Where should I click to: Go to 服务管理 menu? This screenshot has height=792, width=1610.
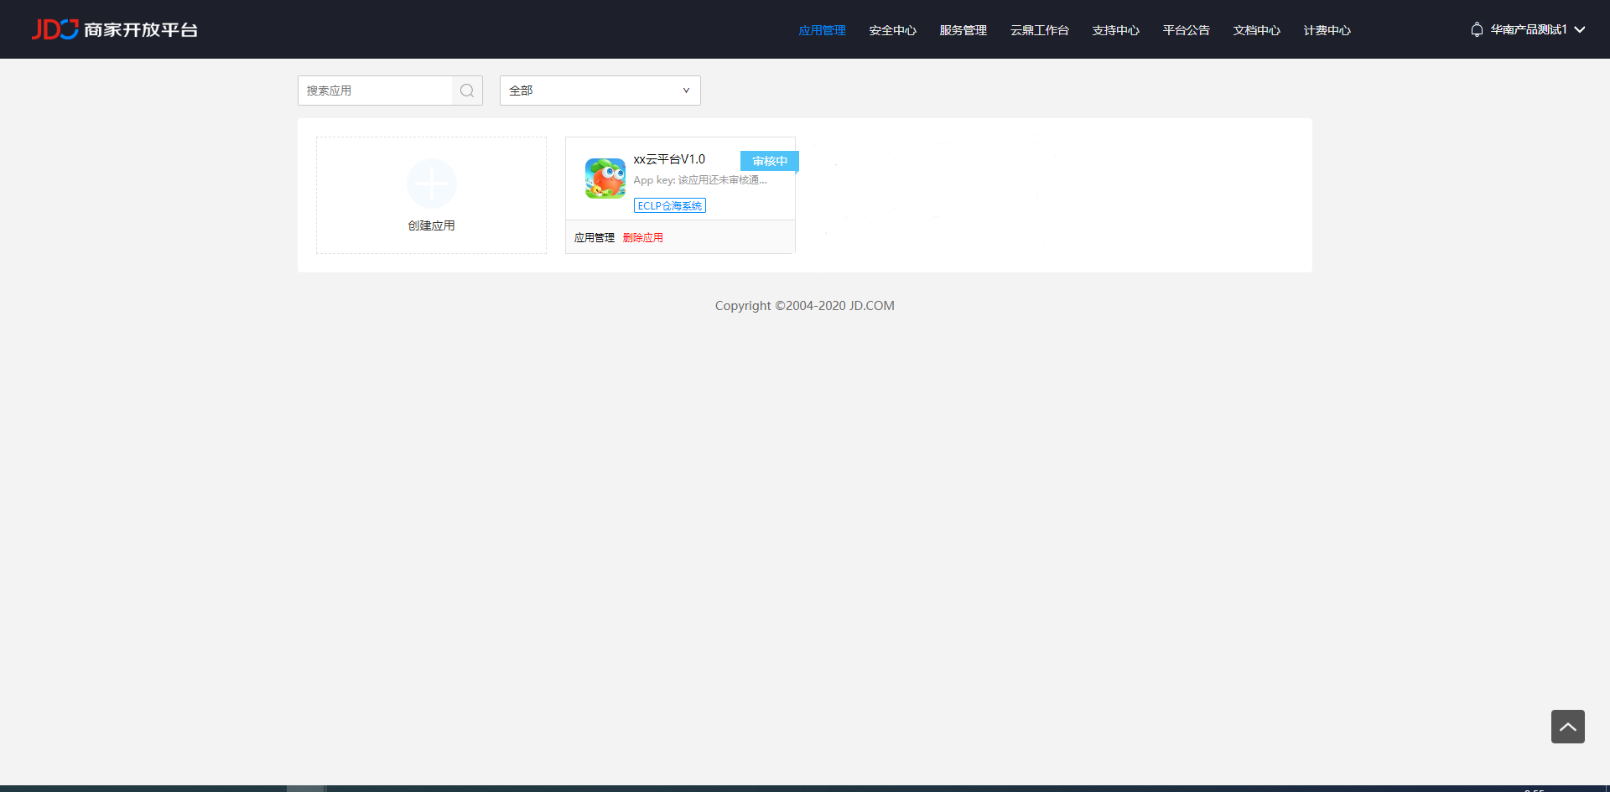pyautogui.click(x=963, y=30)
